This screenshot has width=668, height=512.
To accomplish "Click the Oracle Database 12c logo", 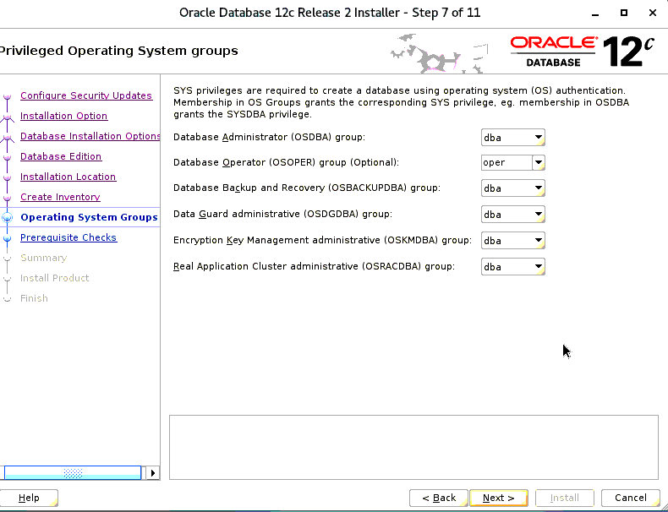I will click(583, 51).
